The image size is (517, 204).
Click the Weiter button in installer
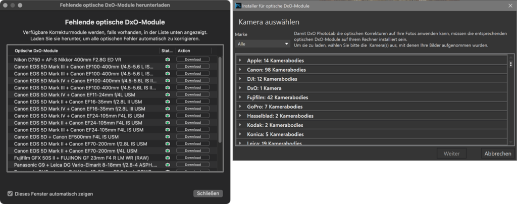point(451,154)
